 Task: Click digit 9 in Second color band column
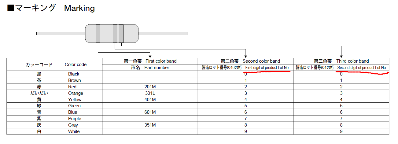[246, 131]
